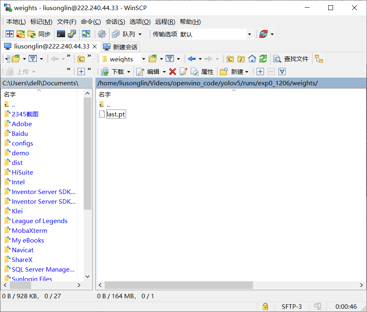
Task: Open the Files (文件) menu
Action: coord(66,22)
